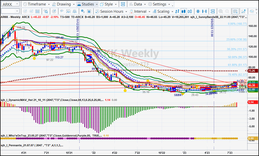Click the zoom in magnifier icon
259x156 pixels.
(x=221, y=11)
